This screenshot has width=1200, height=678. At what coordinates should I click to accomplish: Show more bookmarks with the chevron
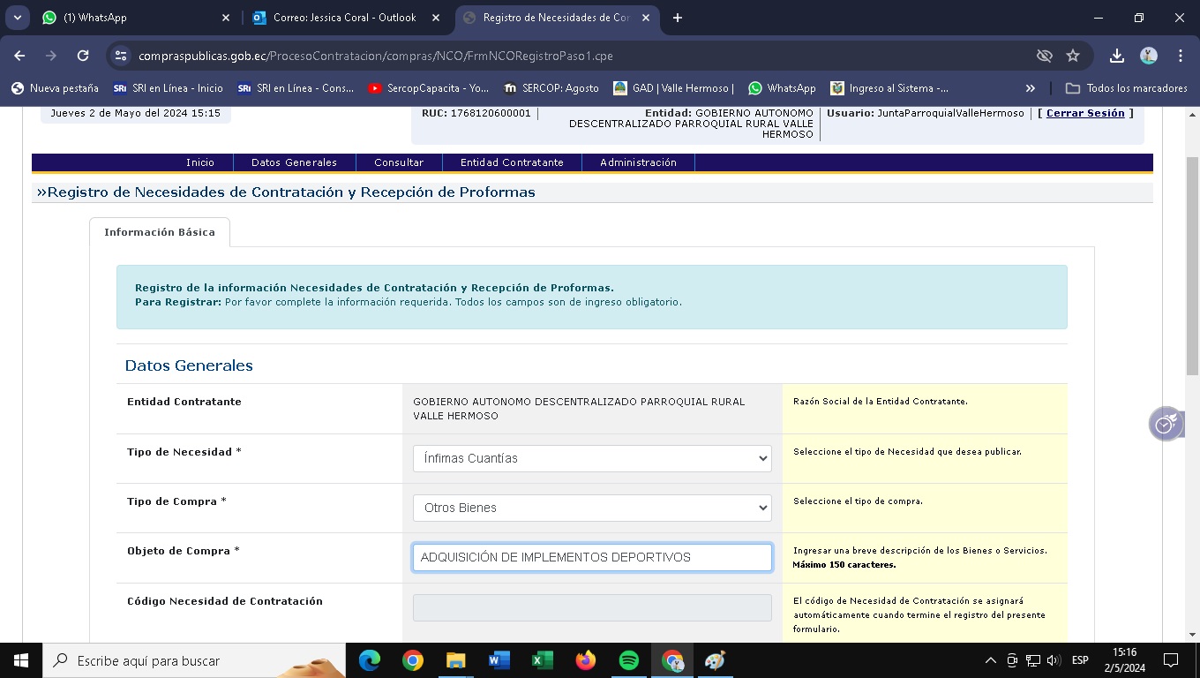pyautogui.click(x=1030, y=88)
